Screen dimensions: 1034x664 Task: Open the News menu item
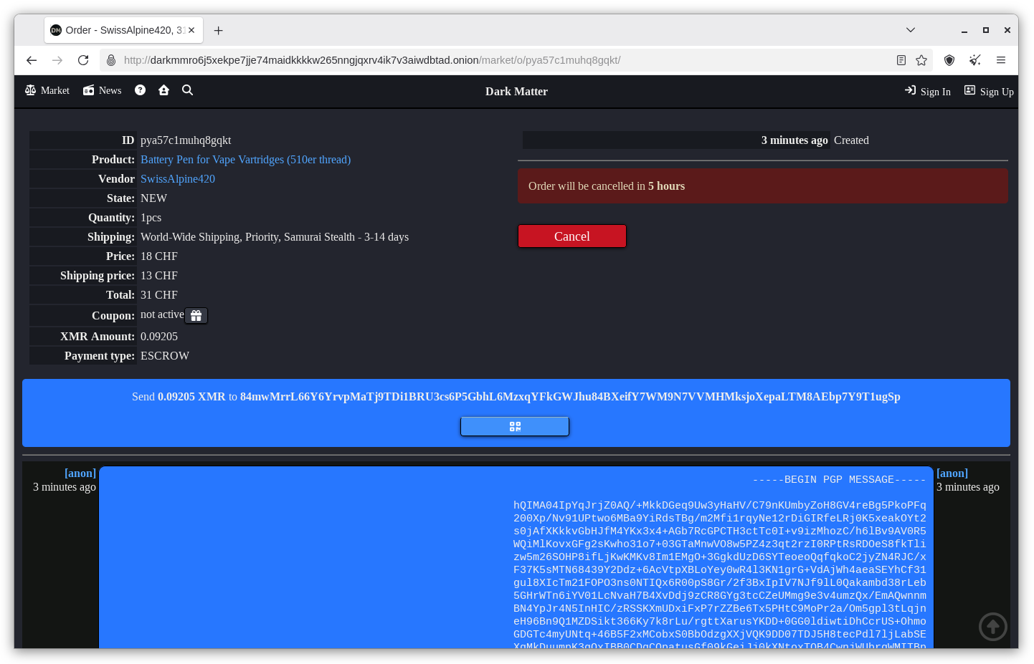103,90
